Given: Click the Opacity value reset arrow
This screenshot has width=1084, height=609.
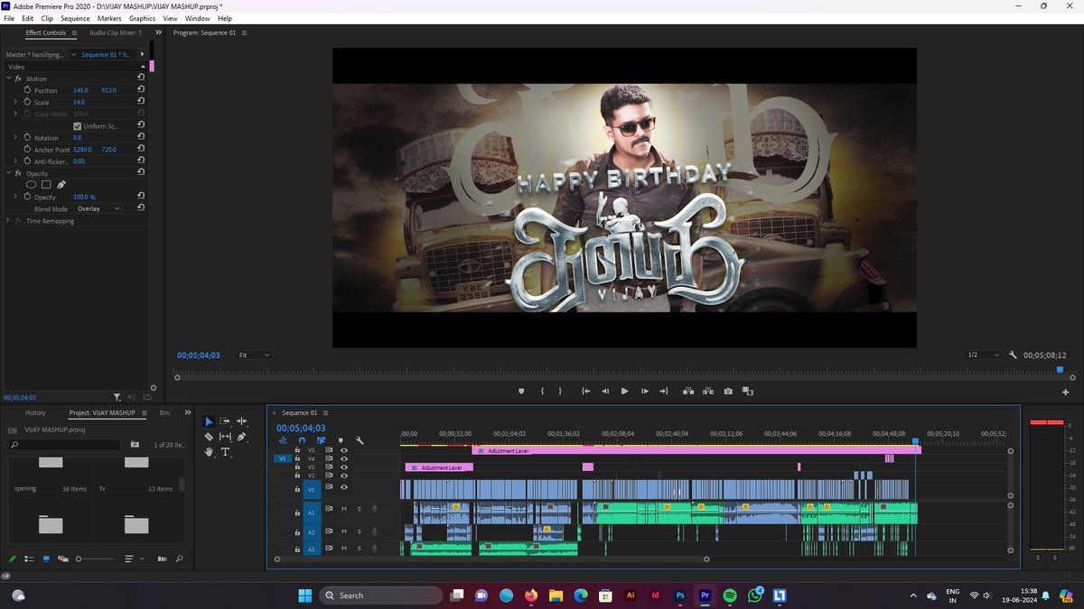Looking at the screenshot, I should point(142,197).
